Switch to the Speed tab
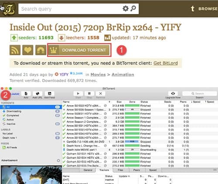This screenshot has width=218, height=184. tap(153, 170)
